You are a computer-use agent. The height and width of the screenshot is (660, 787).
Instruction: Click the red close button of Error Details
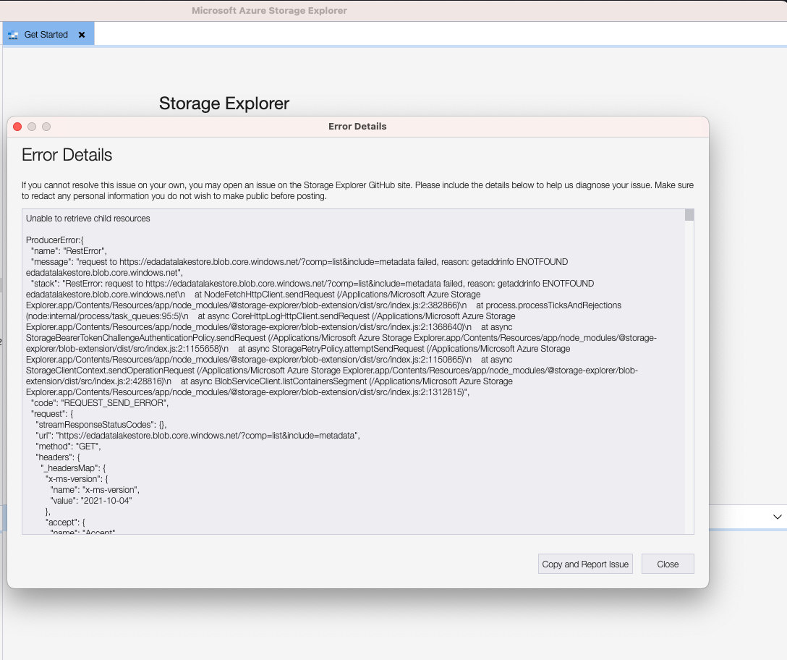click(17, 127)
